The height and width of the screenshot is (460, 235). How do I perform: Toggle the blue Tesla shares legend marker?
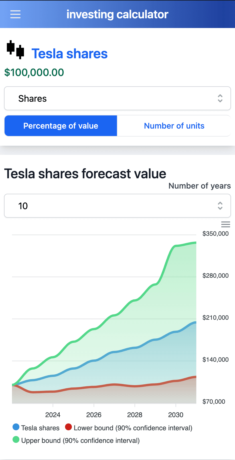click(x=16, y=427)
